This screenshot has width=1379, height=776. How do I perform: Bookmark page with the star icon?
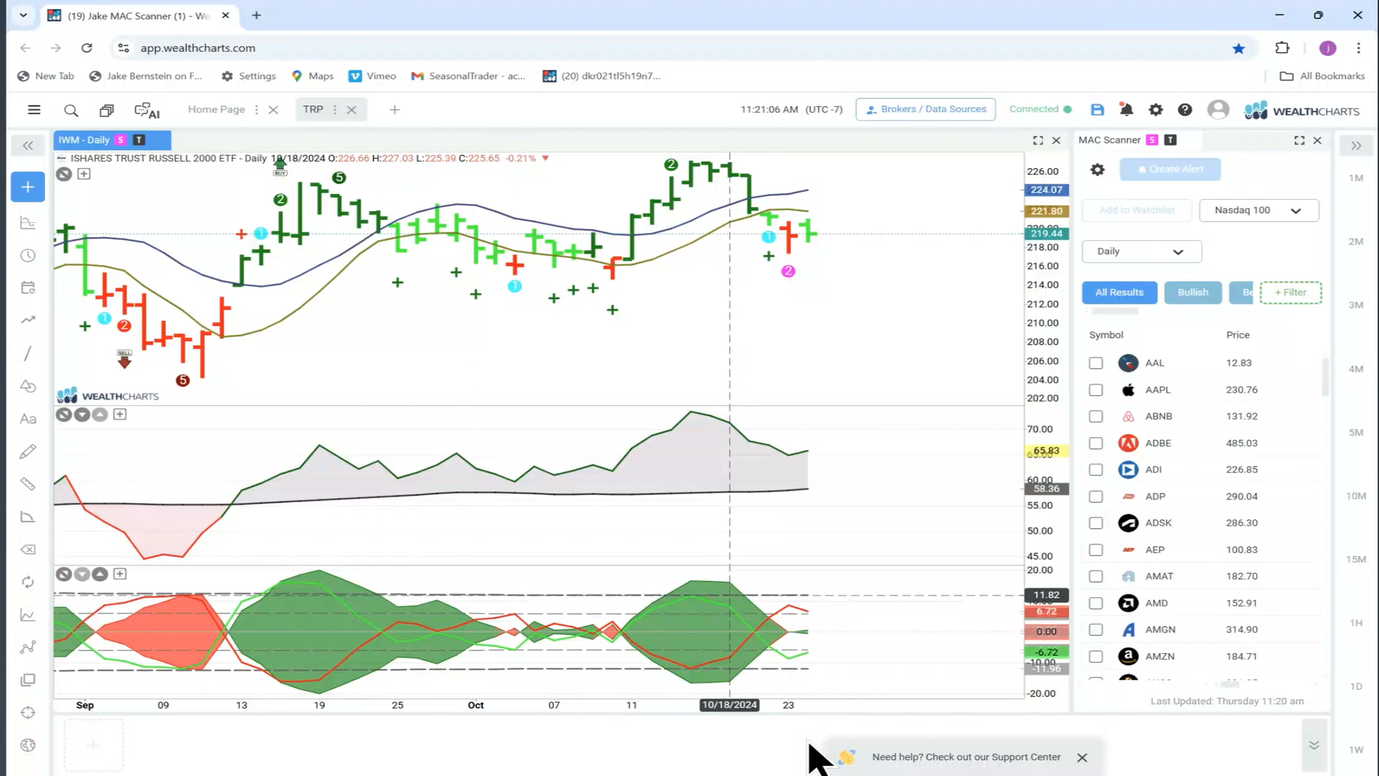click(x=1238, y=48)
